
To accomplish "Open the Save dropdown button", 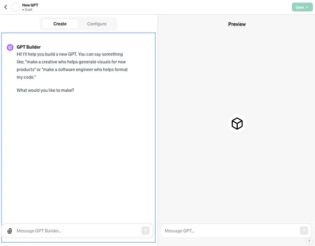I will coord(302,7).
